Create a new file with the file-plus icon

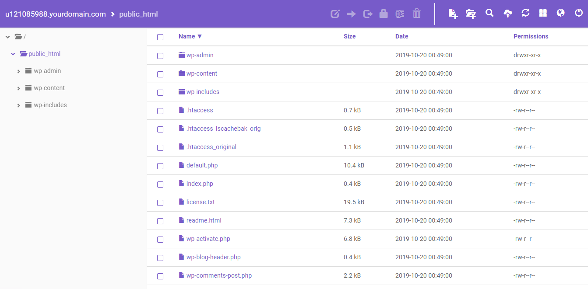pos(453,14)
